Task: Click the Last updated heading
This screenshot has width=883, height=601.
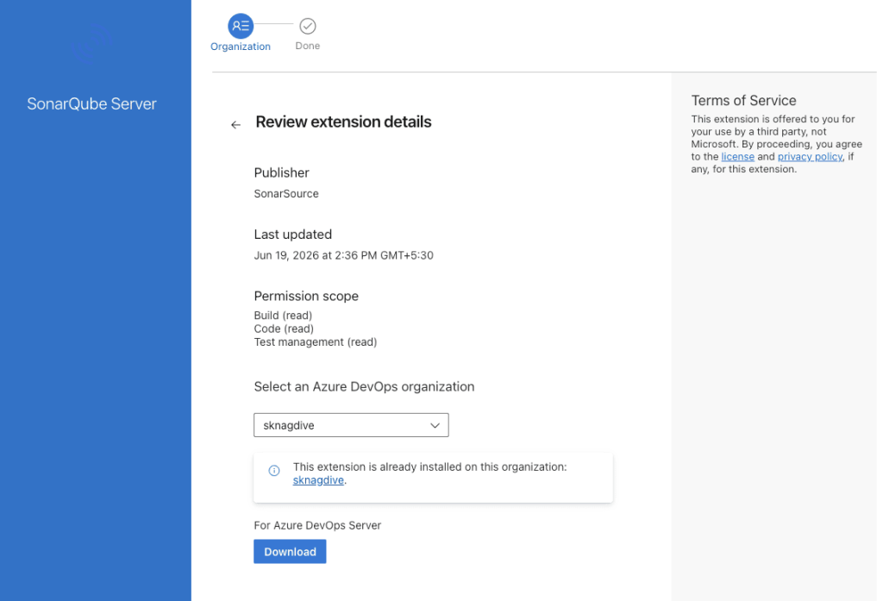Action: (293, 235)
